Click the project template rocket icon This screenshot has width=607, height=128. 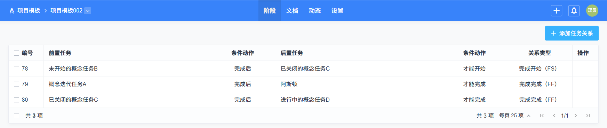pos(12,11)
